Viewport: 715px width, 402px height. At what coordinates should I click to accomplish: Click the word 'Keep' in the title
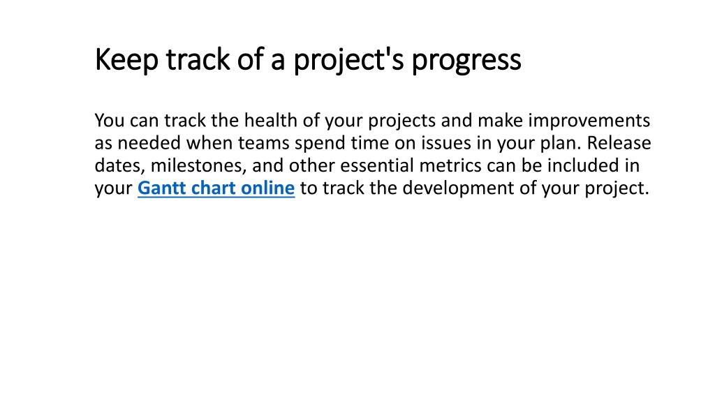coord(126,59)
